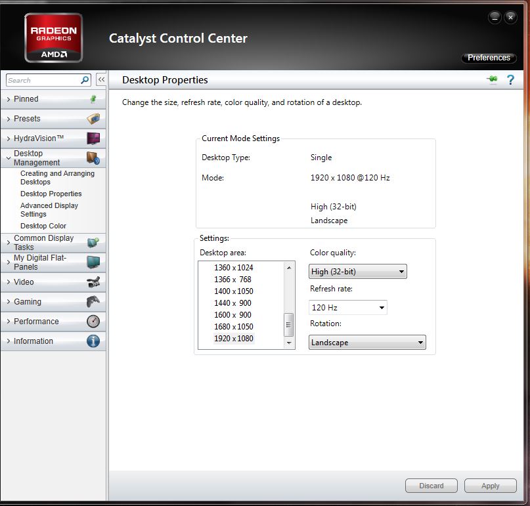Click the HydraVision monitor icon

click(93, 138)
